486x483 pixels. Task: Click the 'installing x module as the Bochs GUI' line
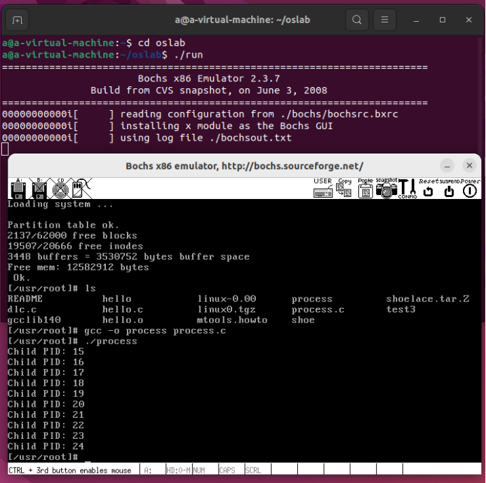pos(226,126)
